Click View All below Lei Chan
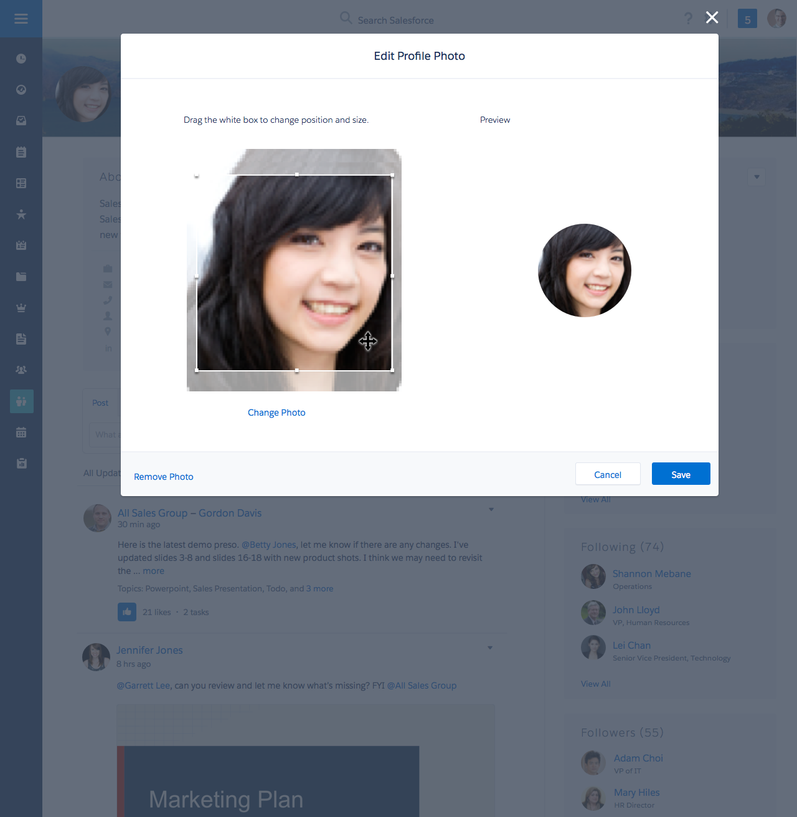 coord(595,684)
